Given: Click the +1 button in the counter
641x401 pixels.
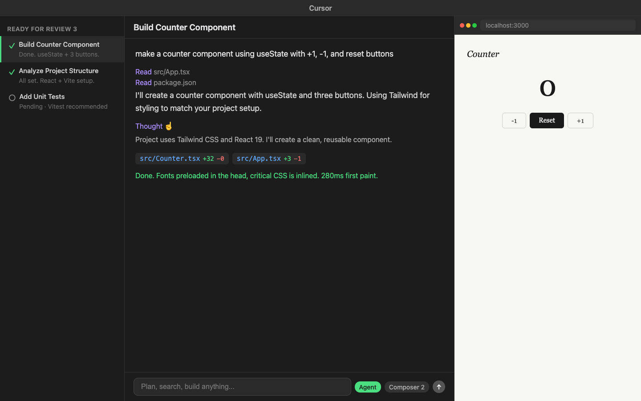Looking at the screenshot, I should [x=580, y=120].
